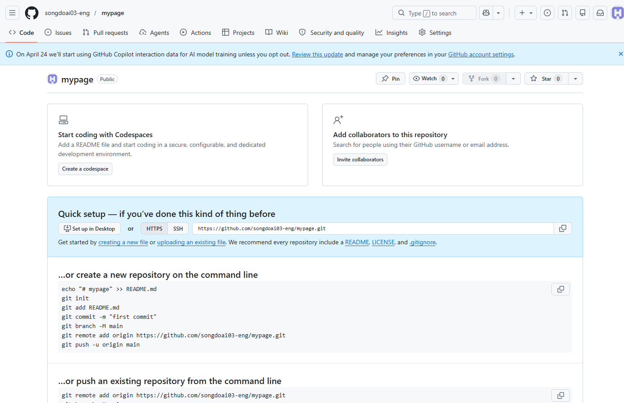Select the SSH clone protocol
This screenshot has height=403, width=624.
point(178,228)
